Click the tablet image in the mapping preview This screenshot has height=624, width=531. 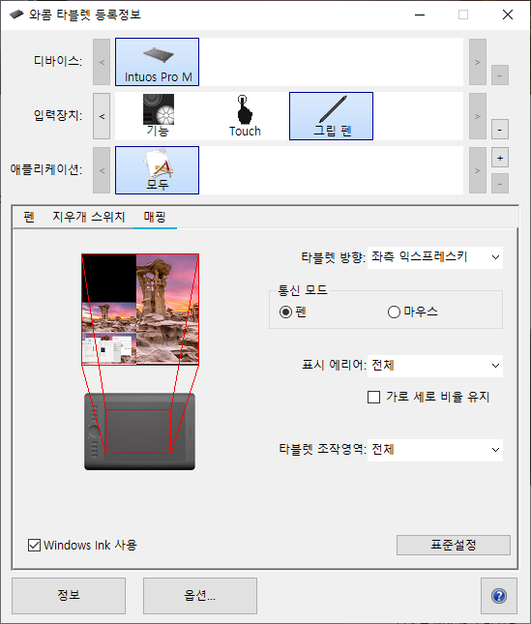pyautogui.click(x=139, y=431)
